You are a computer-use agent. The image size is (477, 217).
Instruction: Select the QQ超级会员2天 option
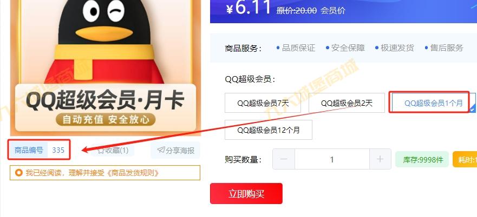click(x=347, y=103)
